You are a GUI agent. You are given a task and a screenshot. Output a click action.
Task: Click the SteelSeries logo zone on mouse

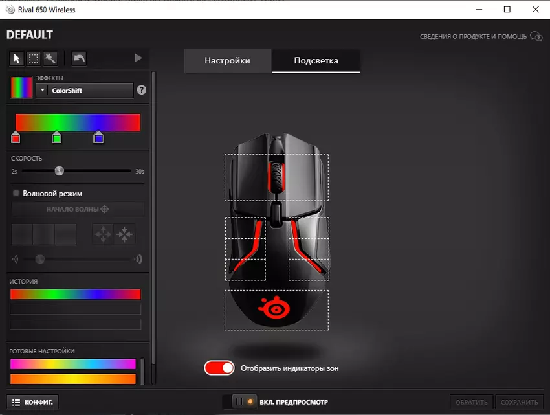[x=276, y=309]
